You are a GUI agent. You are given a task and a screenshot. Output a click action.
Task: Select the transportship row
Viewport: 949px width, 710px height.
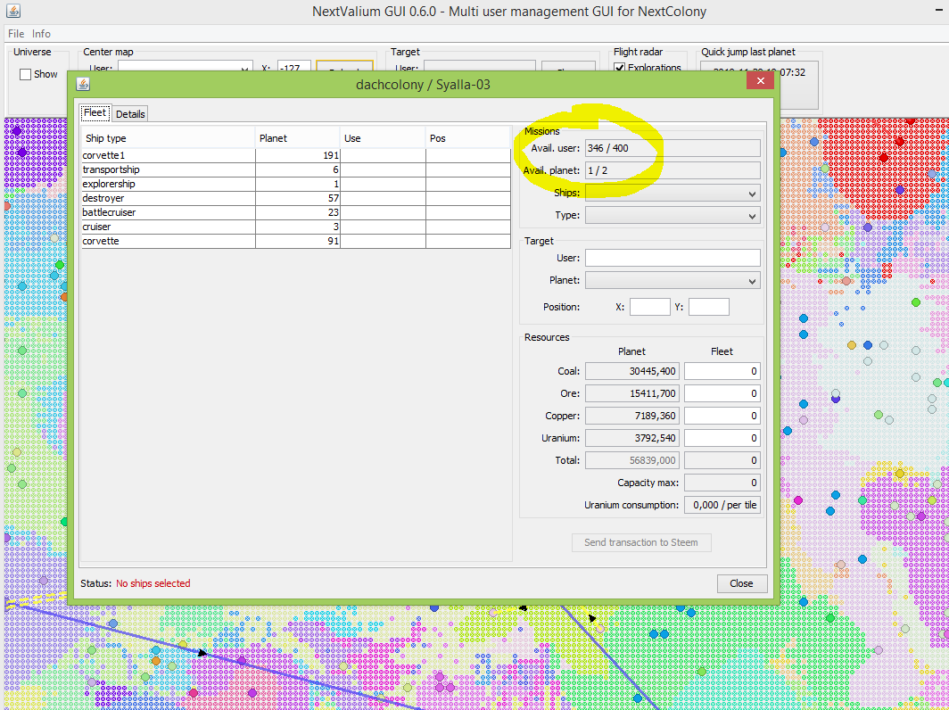tap(296, 170)
